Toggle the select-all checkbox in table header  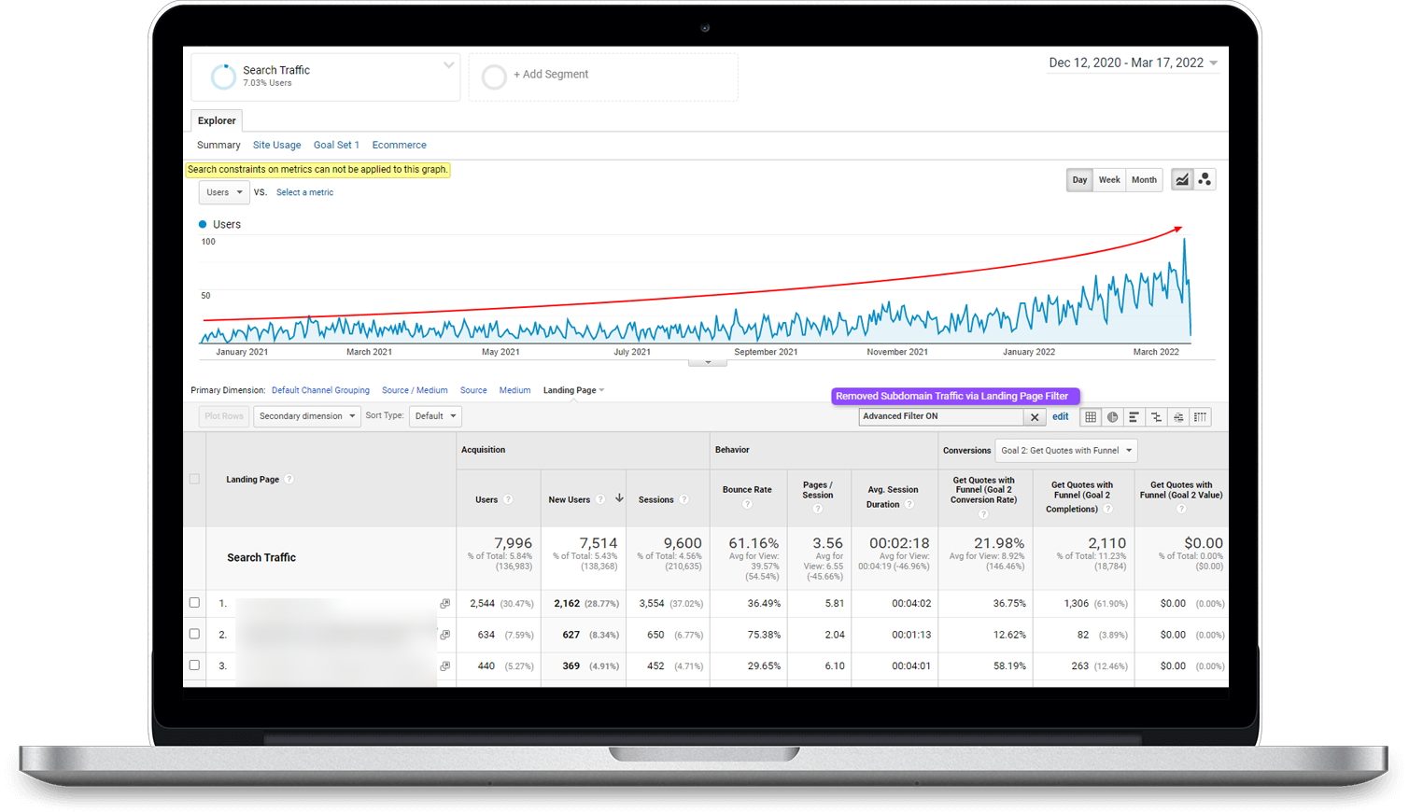coord(194,479)
